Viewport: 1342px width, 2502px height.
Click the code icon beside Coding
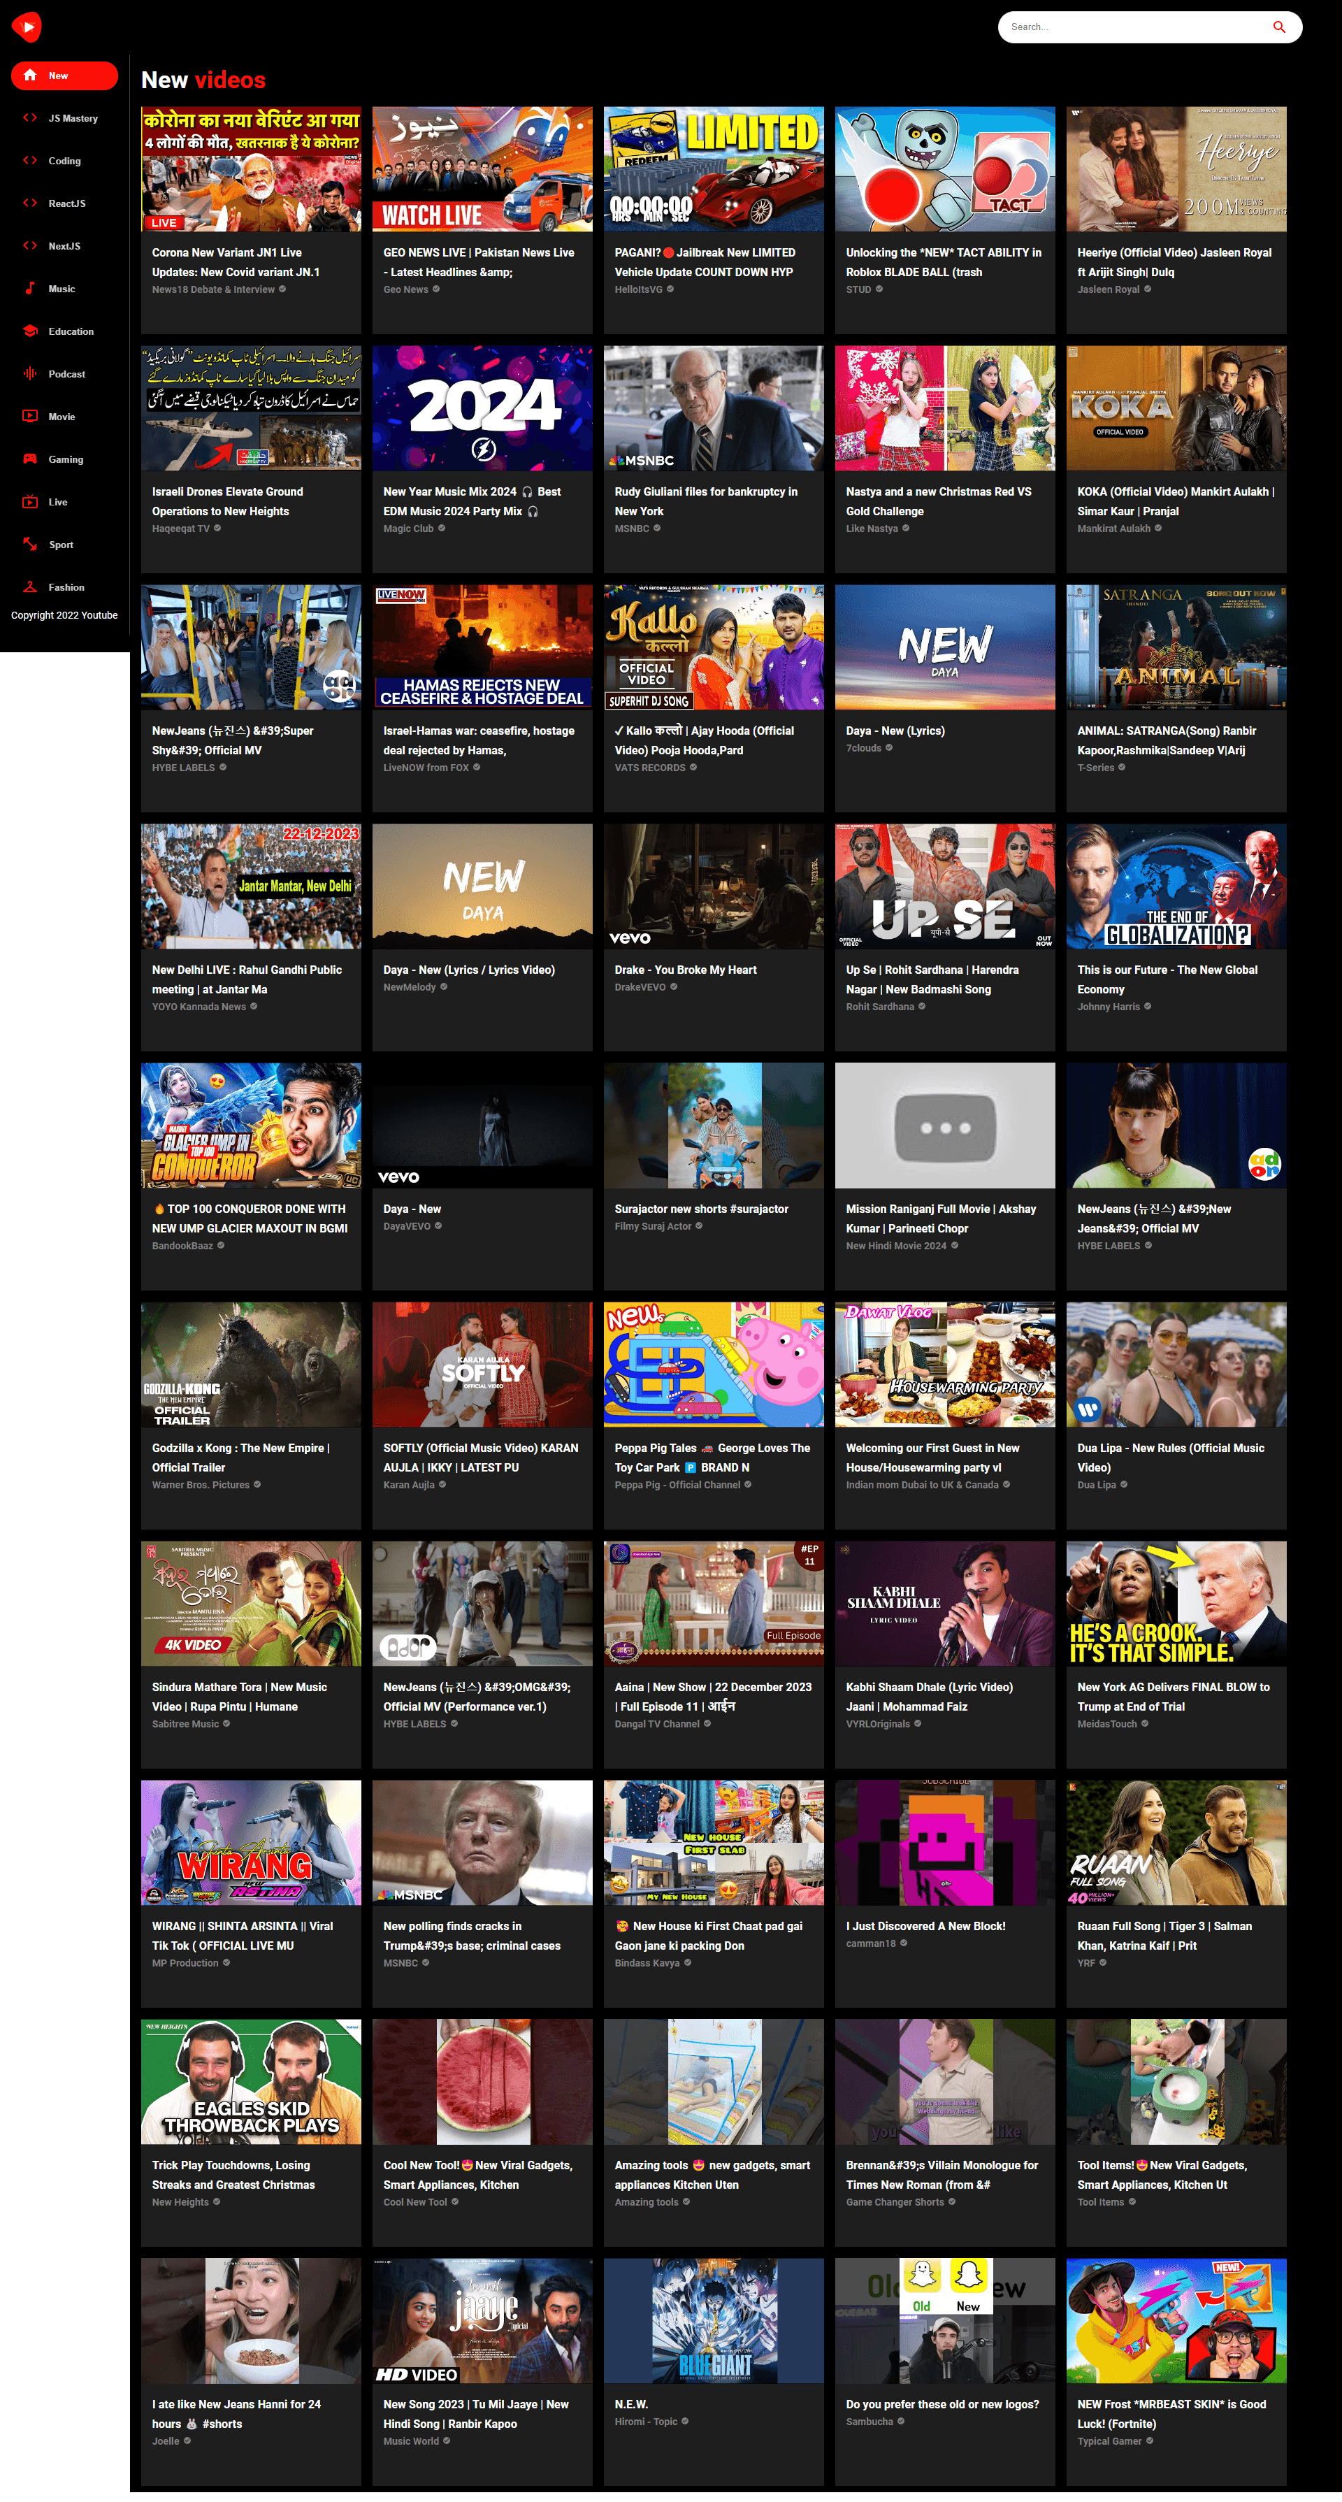(x=30, y=161)
